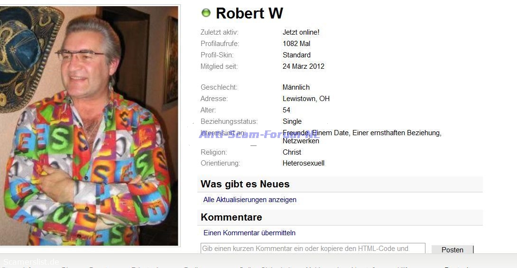
Task: Click the Standard profile skin value
Action: (x=296, y=55)
